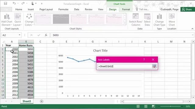Click the horizontal scrollbar right arrow

click(190, 101)
